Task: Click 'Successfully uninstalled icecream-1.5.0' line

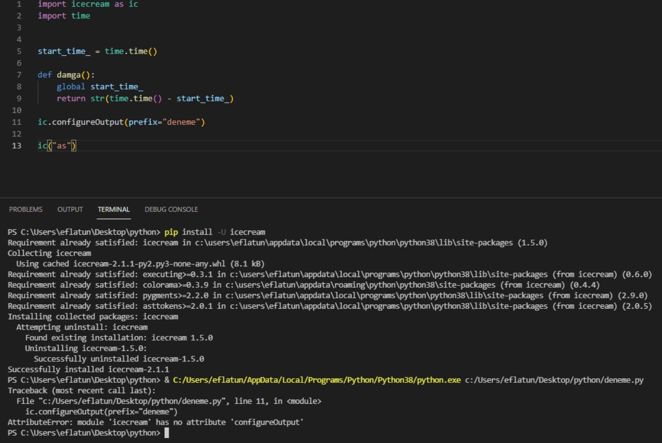Action: [119, 358]
